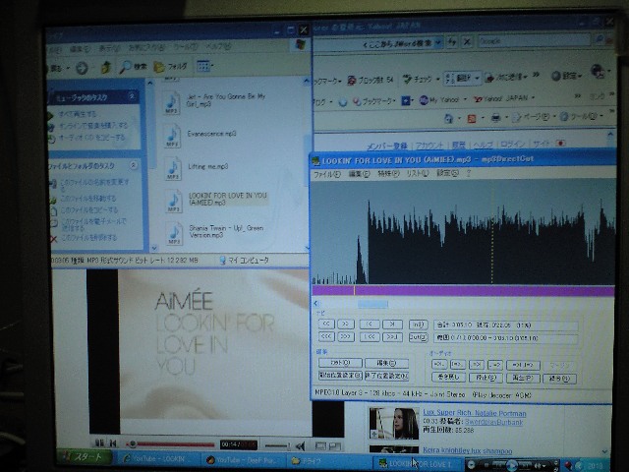This screenshot has width=629, height=472.
Task: Click the Yahoo! JAPAN toolbar icon
Action: 478,98
